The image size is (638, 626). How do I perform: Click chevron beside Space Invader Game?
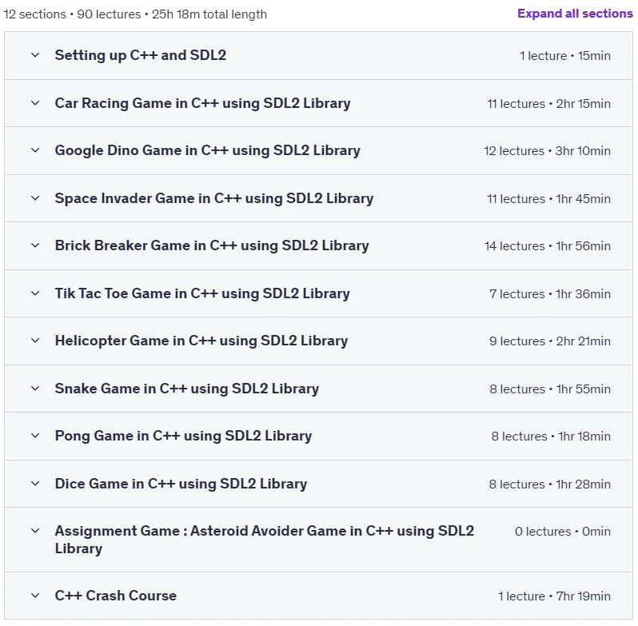pyautogui.click(x=35, y=198)
